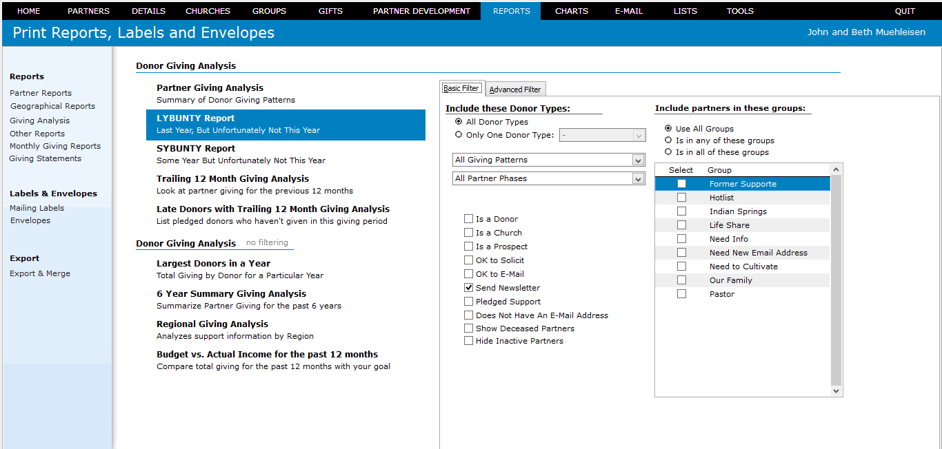Select Trailing 12 Month Giving Analysis
The height and width of the screenshot is (449, 942).
[285, 185]
